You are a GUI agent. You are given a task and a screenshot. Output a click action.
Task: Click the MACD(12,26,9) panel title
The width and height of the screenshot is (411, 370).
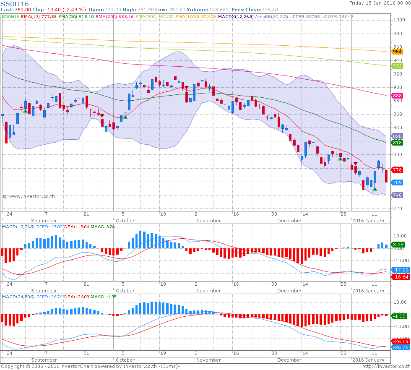point(18,227)
